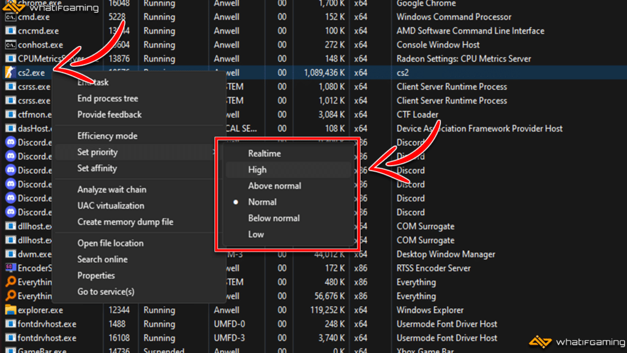Click the ctfmon.exe process icon

(10, 115)
